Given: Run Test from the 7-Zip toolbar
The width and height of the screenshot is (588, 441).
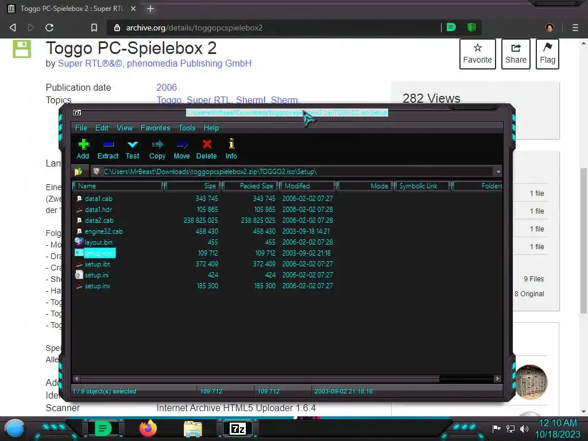Looking at the screenshot, I should click(x=133, y=145).
